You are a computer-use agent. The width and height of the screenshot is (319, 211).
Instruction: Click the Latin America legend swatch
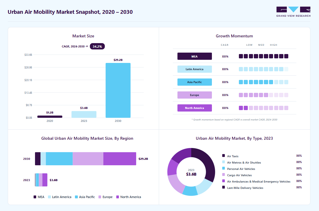49,197
